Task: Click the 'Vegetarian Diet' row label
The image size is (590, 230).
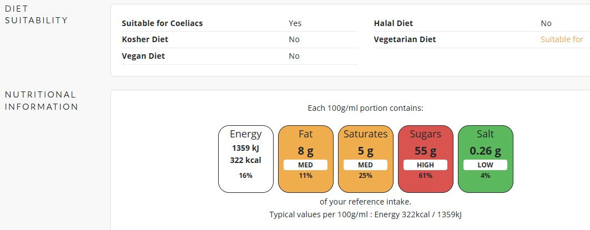Action: click(405, 39)
